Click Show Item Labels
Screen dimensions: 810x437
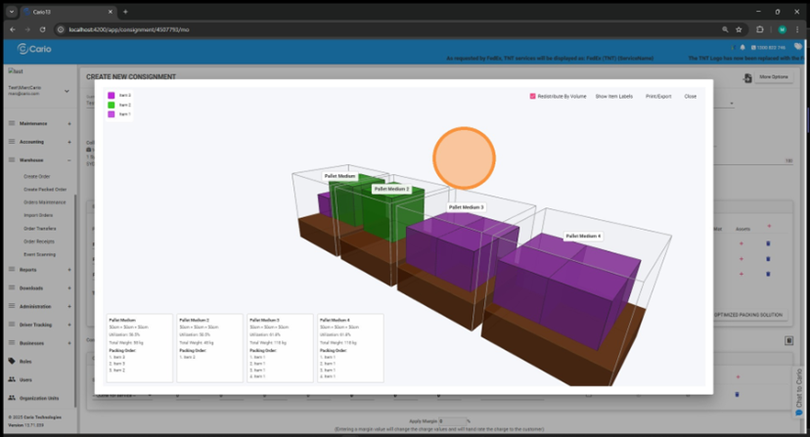point(613,97)
